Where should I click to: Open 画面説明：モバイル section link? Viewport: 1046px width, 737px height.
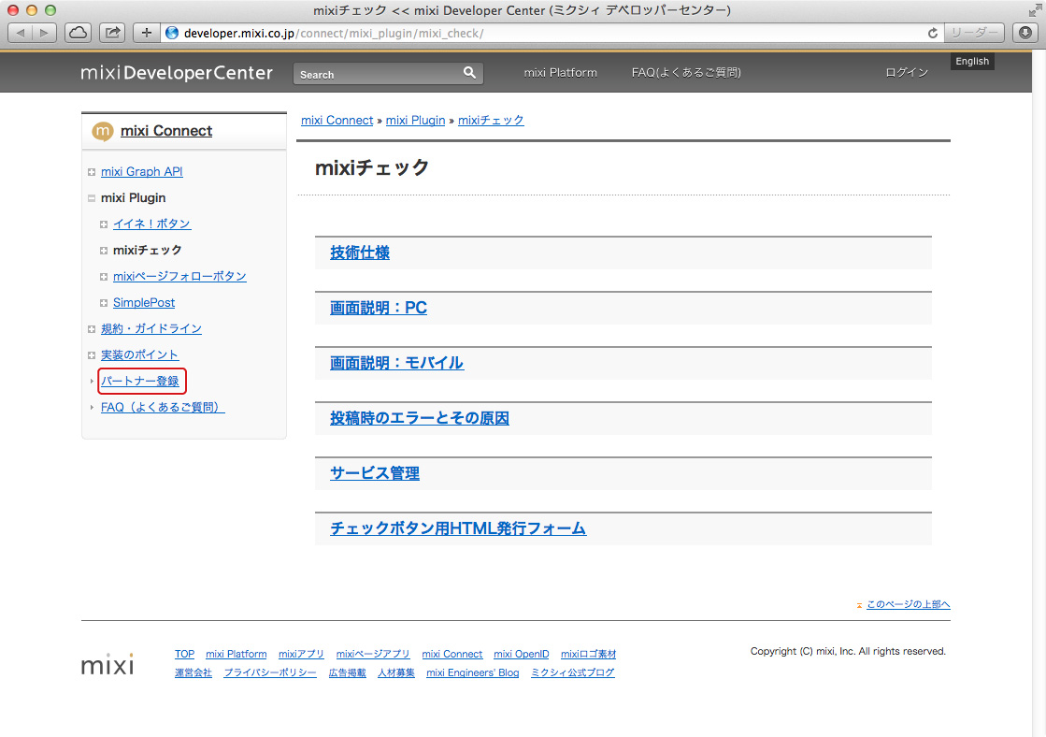(x=397, y=363)
